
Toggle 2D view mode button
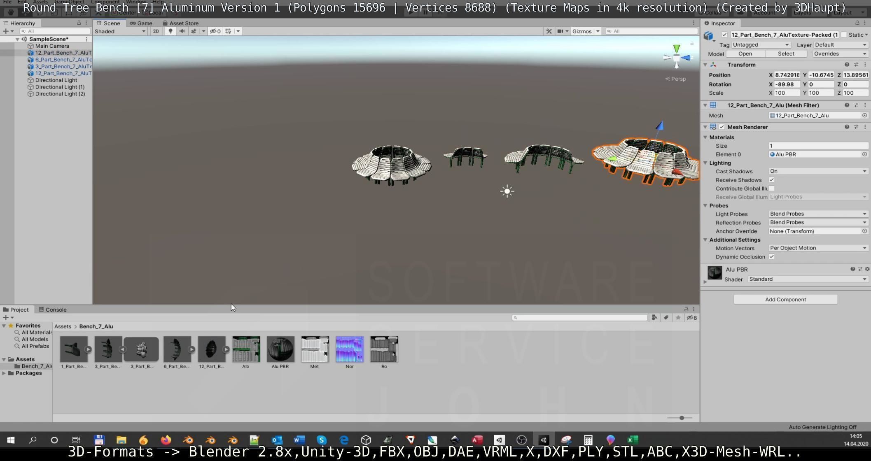pyautogui.click(x=156, y=31)
